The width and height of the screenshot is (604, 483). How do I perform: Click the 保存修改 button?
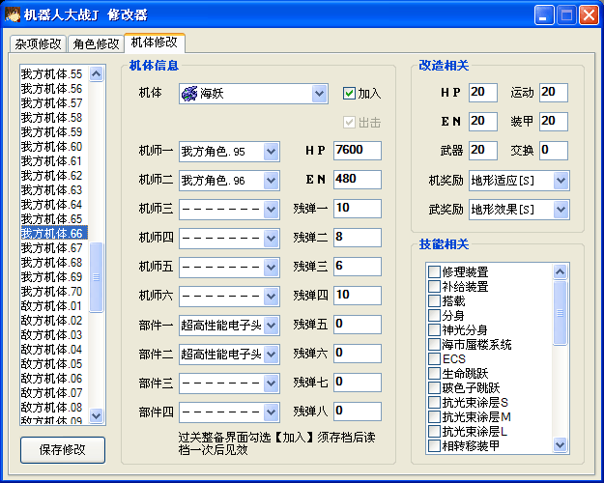63,450
